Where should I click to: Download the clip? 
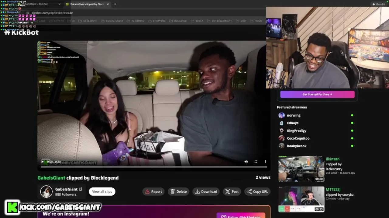tap(206, 191)
